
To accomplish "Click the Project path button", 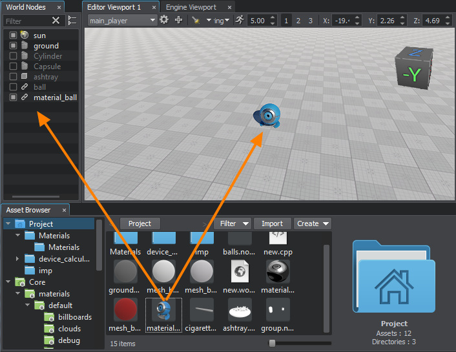I will pos(140,223).
